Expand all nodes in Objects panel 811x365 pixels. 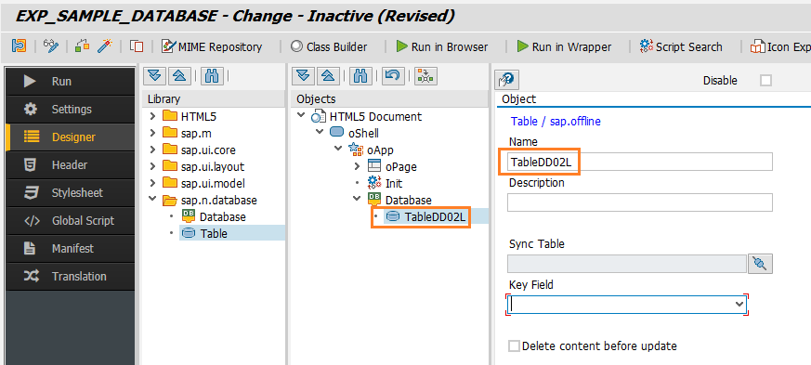click(x=303, y=76)
